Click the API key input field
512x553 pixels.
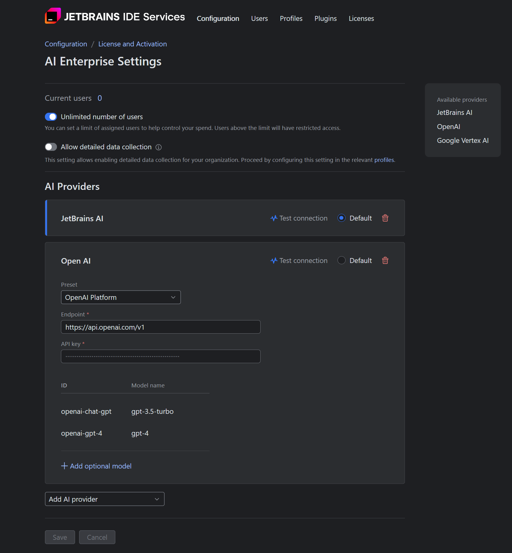click(160, 356)
